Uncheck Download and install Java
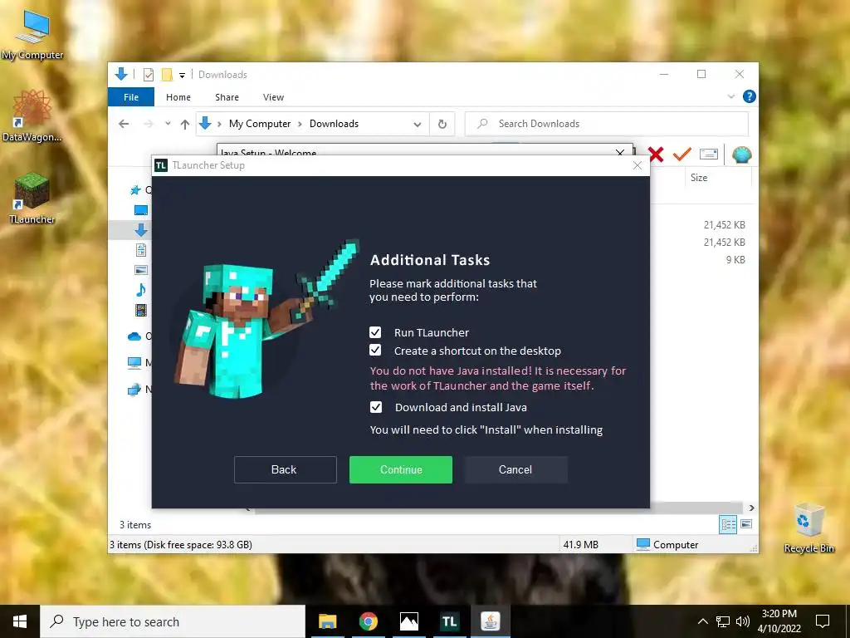Viewport: 850px width, 638px height. click(x=376, y=407)
